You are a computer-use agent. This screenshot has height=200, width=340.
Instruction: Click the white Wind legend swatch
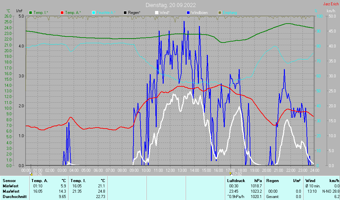click(157, 13)
